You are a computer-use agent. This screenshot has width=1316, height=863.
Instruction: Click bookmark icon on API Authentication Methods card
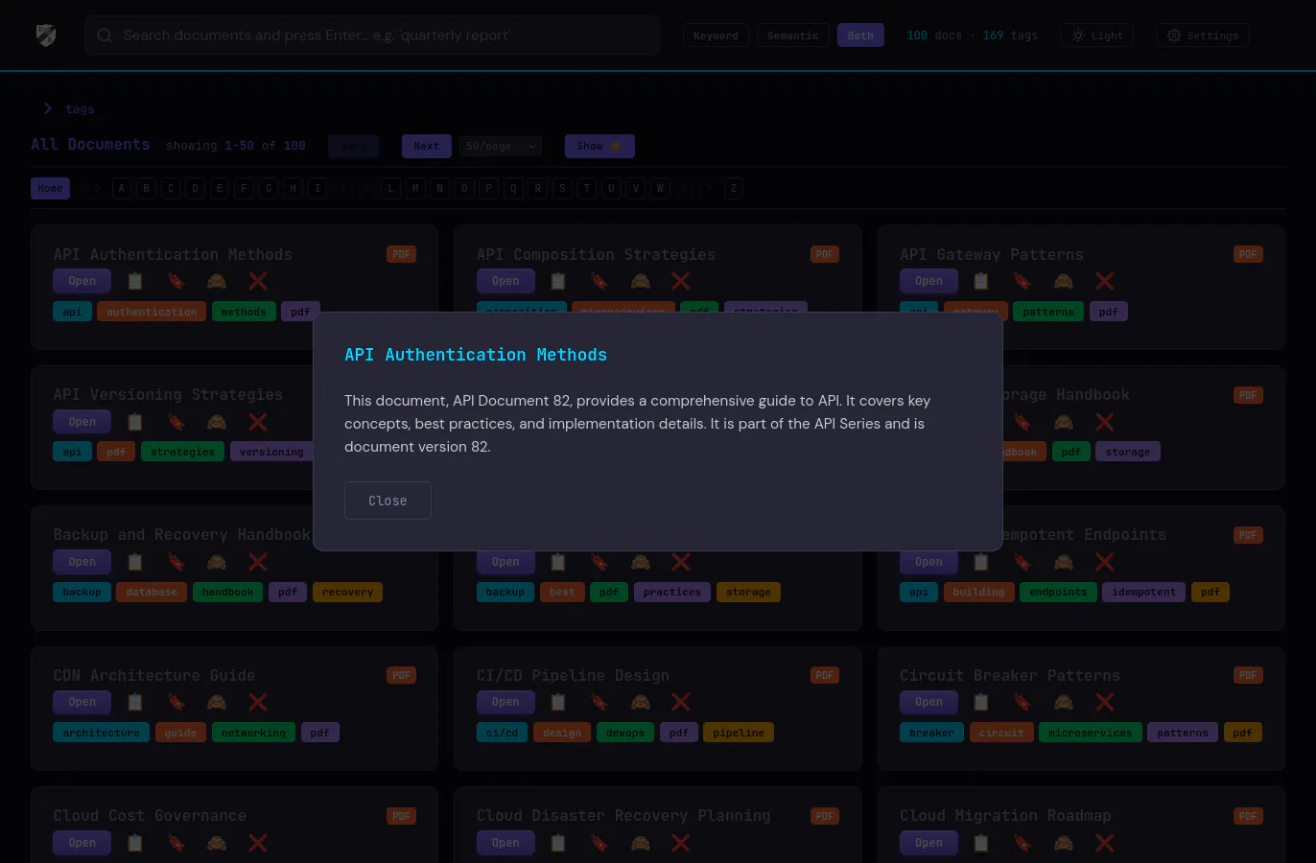(176, 281)
